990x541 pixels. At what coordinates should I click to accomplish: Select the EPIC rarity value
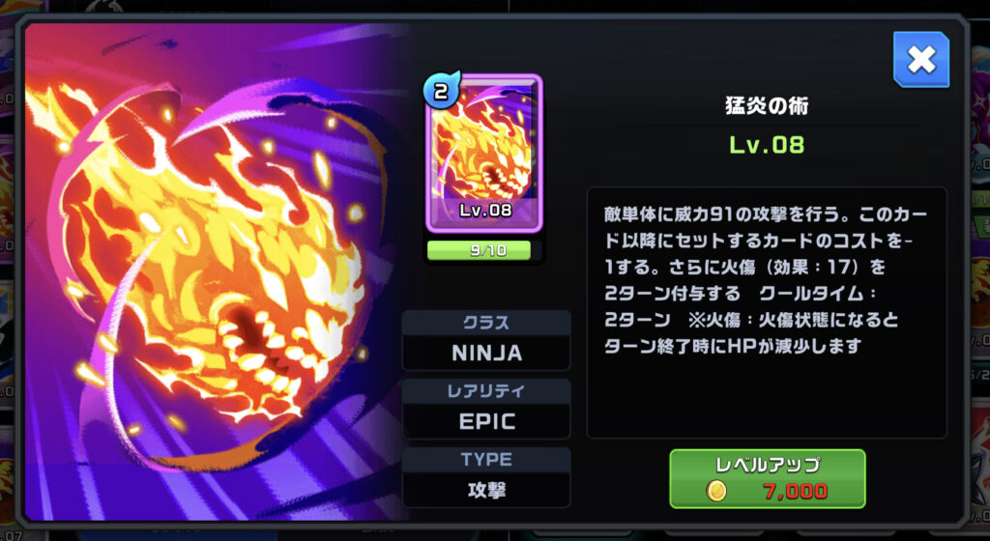tap(487, 422)
